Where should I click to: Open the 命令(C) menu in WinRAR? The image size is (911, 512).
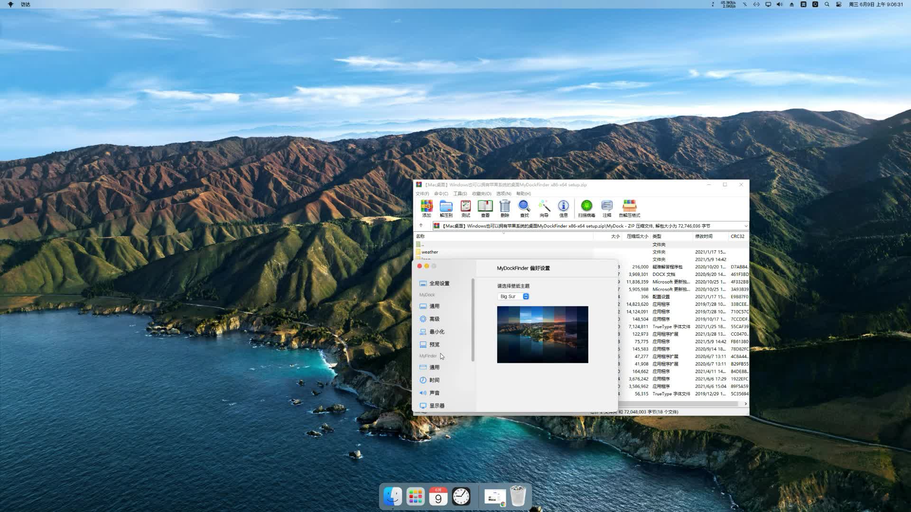tap(441, 193)
